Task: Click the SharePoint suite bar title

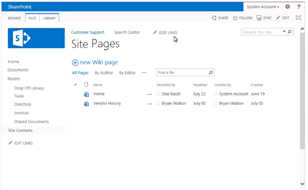Action: coord(19,7)
